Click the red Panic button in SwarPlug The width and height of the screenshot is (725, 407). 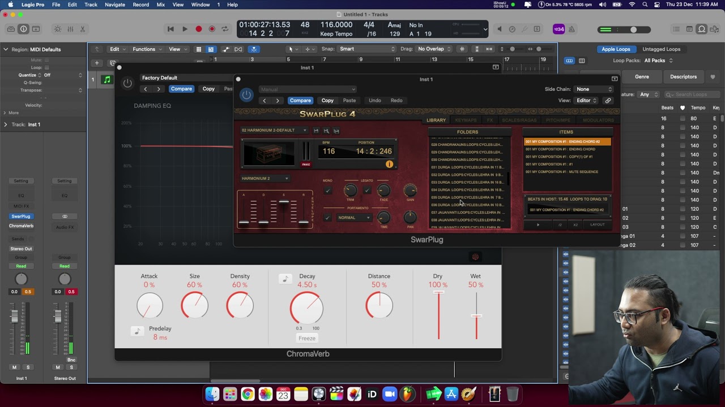[306, 164]
